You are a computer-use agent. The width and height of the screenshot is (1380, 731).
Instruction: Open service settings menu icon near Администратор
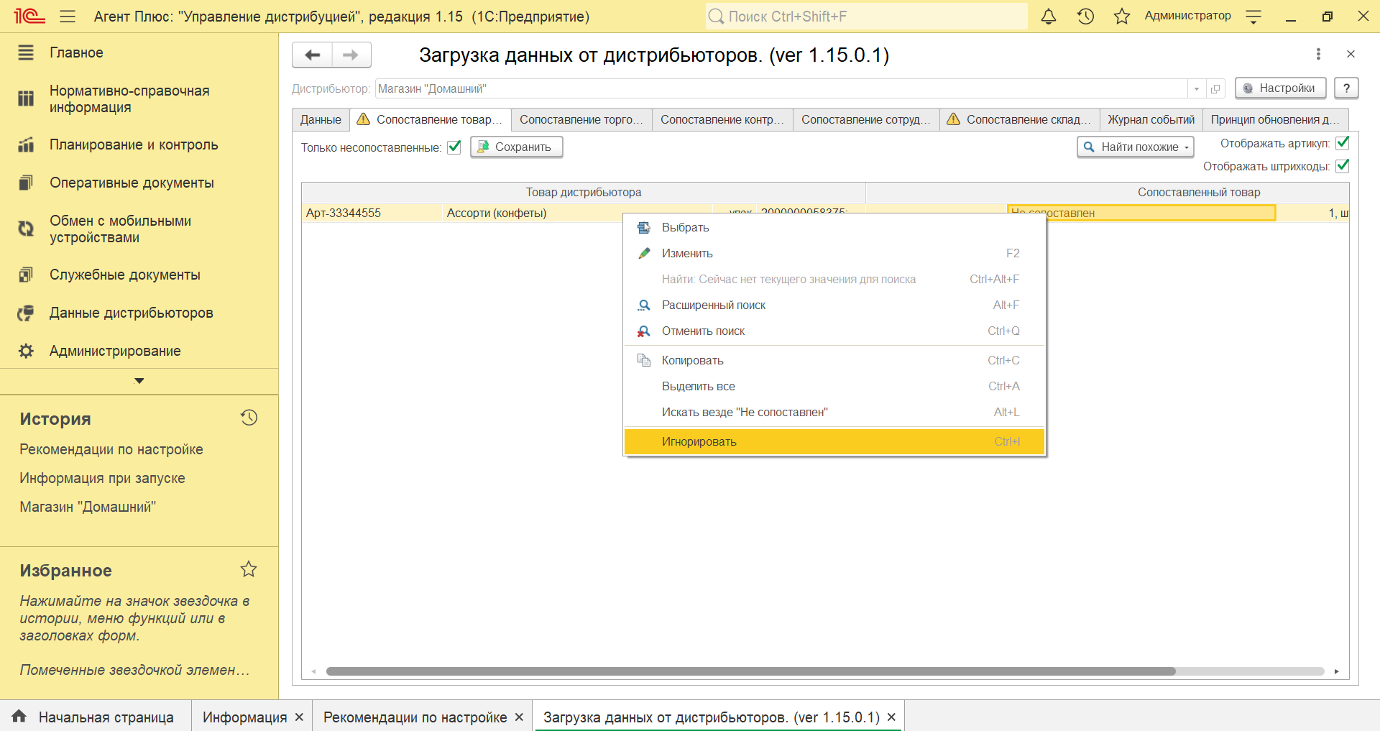click(x=1253, y=17)
